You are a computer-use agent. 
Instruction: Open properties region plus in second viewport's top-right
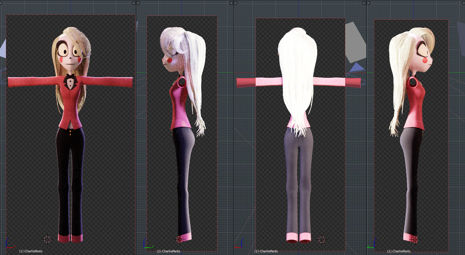pos(231,3)
